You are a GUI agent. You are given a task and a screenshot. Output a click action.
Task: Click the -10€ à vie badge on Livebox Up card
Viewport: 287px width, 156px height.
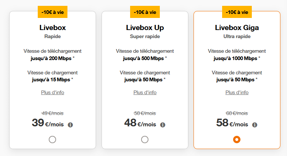click(x=145, y=12)
